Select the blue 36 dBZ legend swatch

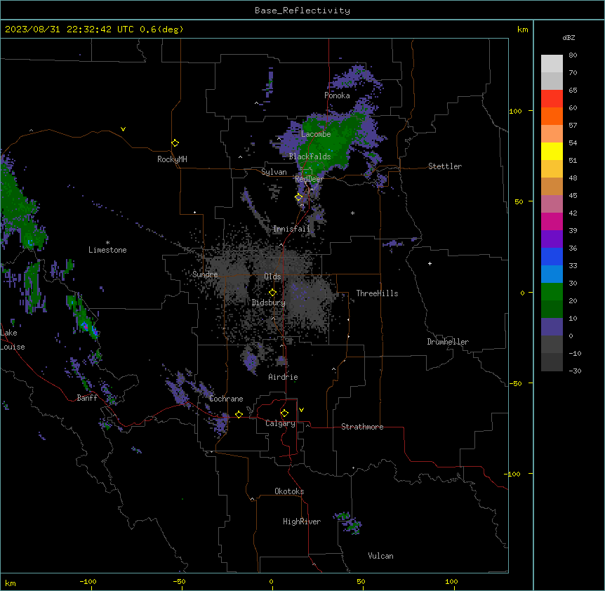click(552, 256)
